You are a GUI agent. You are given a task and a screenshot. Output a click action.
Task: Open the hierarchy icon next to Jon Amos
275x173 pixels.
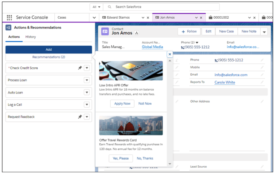click(x=136, y=33)
